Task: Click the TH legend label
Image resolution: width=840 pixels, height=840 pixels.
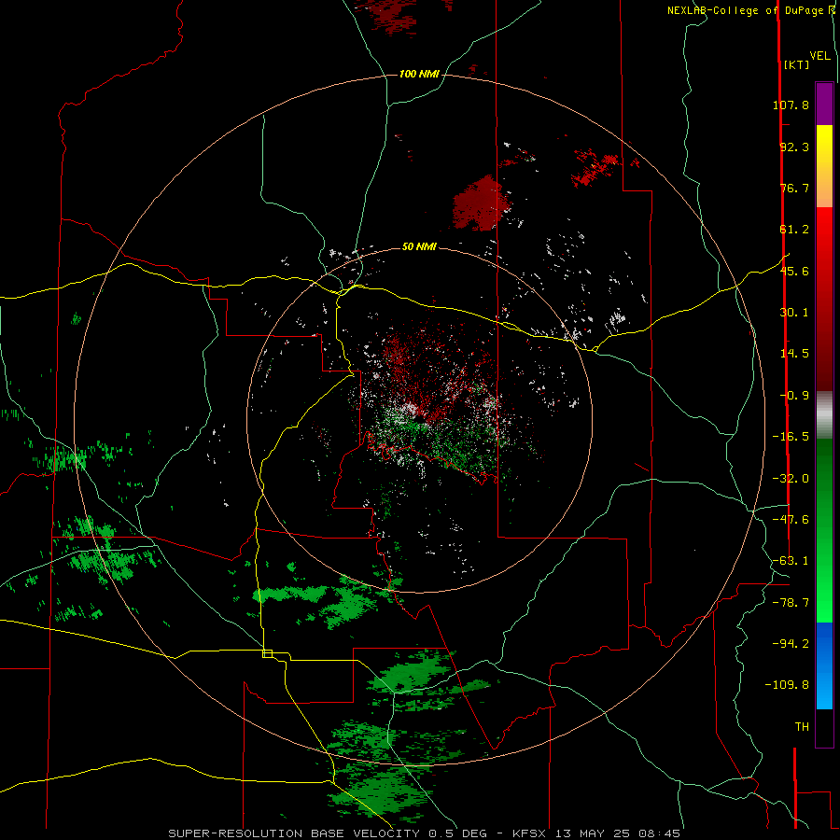Action: (x=802, y=727)
